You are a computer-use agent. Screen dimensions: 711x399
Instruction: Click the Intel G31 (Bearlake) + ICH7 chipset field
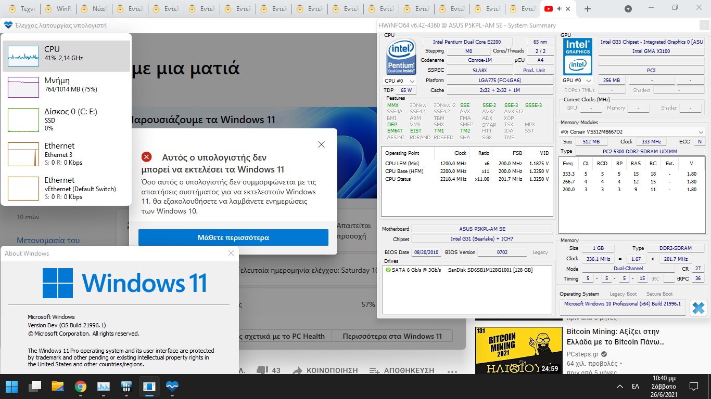[482, 239]
